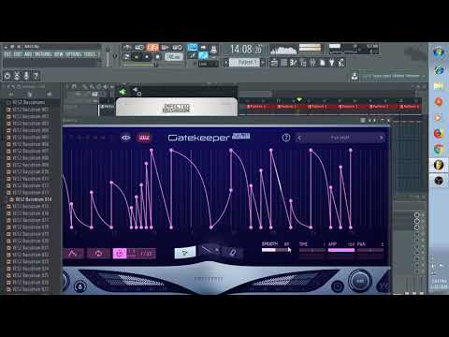Select the Gatekeeper eraser tool
This screenshot has height=337, width=449.
[x=232, y=252]
